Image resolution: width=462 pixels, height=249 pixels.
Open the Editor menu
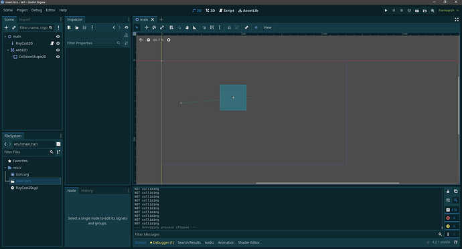[51, 10]
